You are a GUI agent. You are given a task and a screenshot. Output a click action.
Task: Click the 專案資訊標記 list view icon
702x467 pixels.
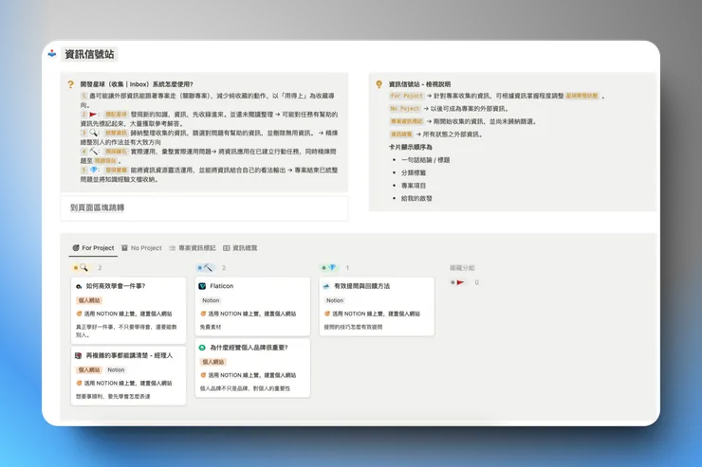(x=172, y=248)
